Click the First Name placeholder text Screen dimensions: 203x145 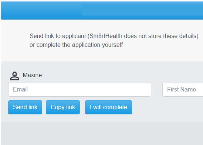click(182, 89)
